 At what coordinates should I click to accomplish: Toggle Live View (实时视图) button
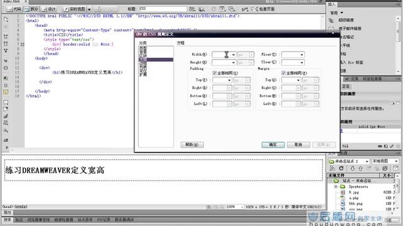pos(74,9)
